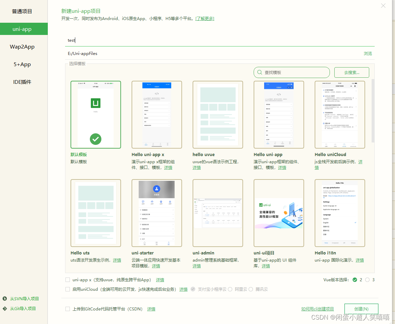Select the Hello uniCloud template thumbnail

point(340,115)
